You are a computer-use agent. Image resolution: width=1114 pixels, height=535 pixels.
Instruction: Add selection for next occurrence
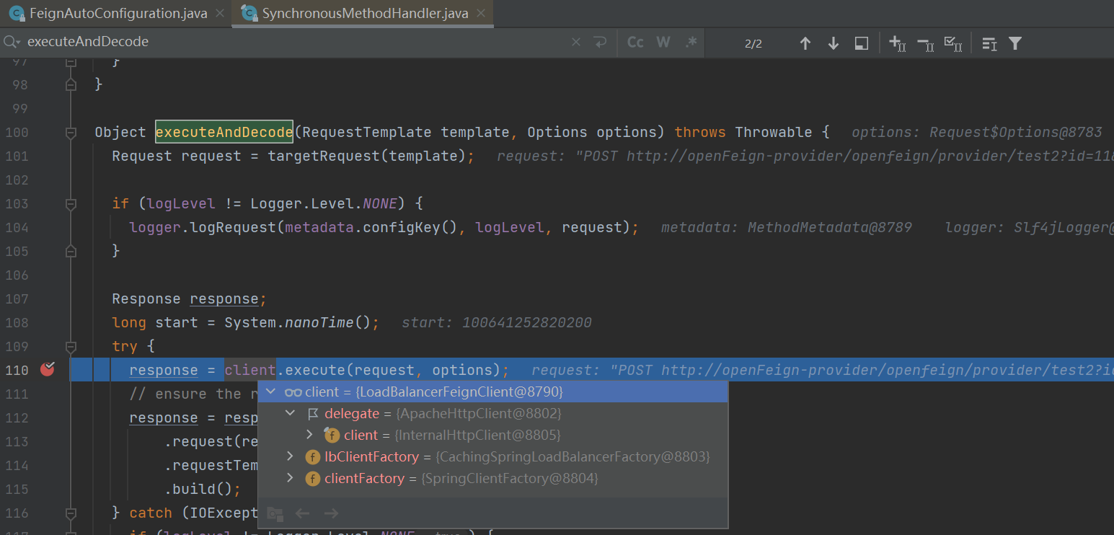(897, 43)
